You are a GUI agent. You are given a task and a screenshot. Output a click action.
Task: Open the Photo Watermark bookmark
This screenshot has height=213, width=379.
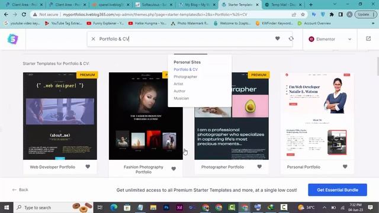[x=189, y=24]
